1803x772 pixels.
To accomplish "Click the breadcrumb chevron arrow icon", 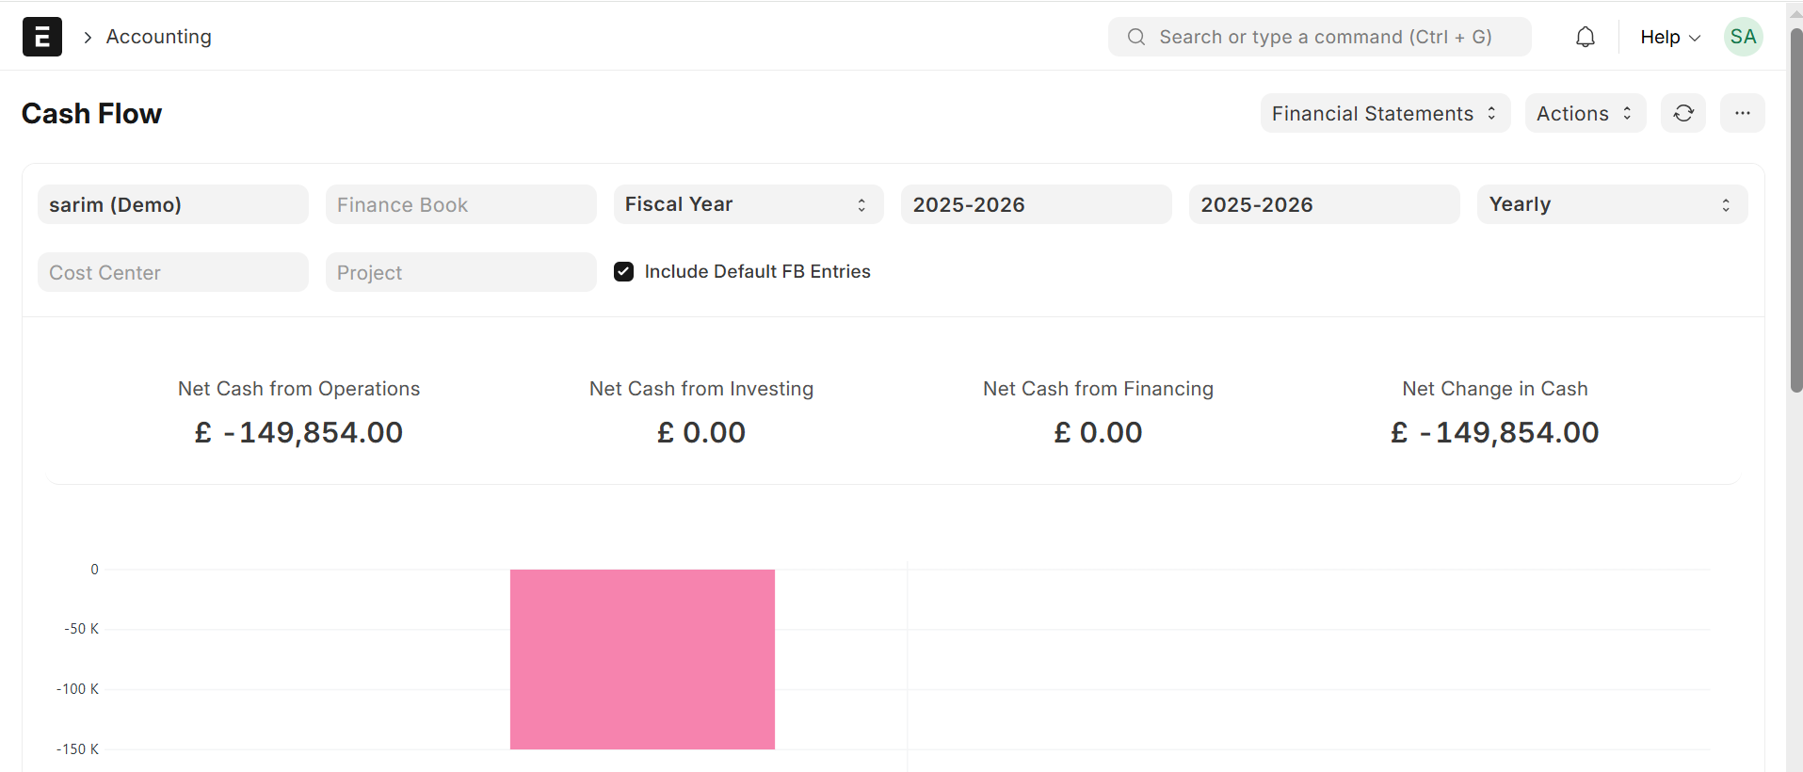I will point(88,37).
